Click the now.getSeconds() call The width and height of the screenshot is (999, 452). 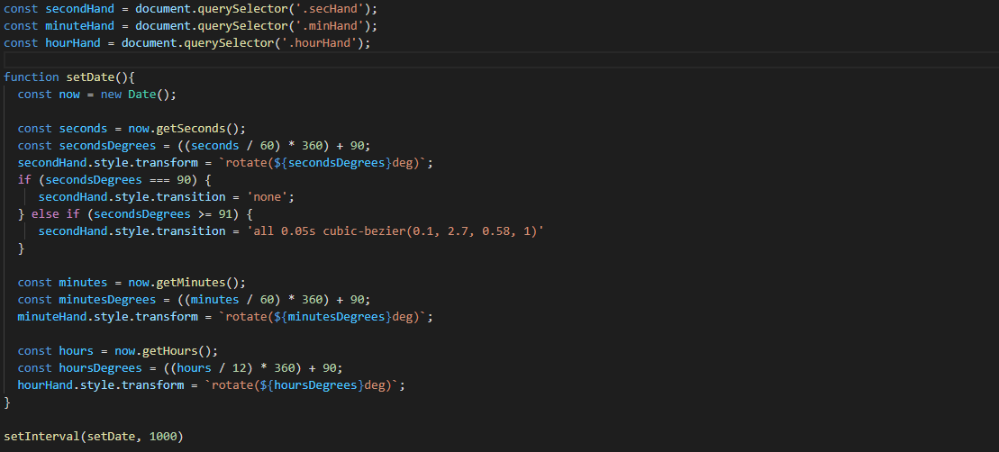[x=183, y=130]
